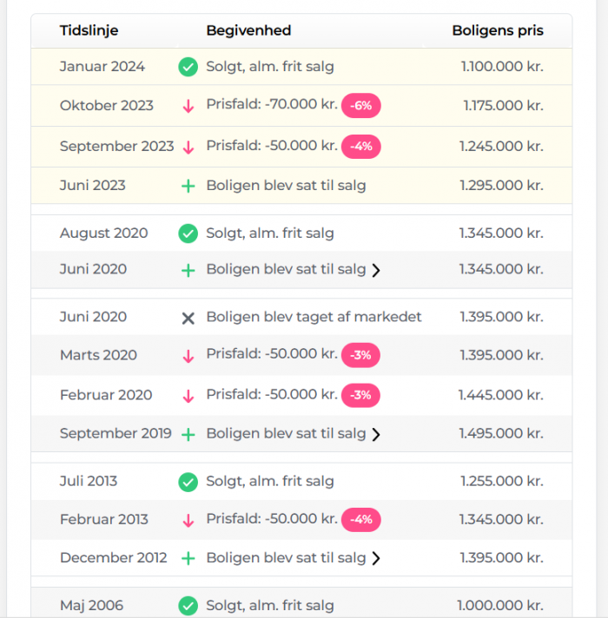Click the X icon in the Juni 2020 taken-off-market row
608x618 pixels.
pyautogui.click(x=188, y=318)
